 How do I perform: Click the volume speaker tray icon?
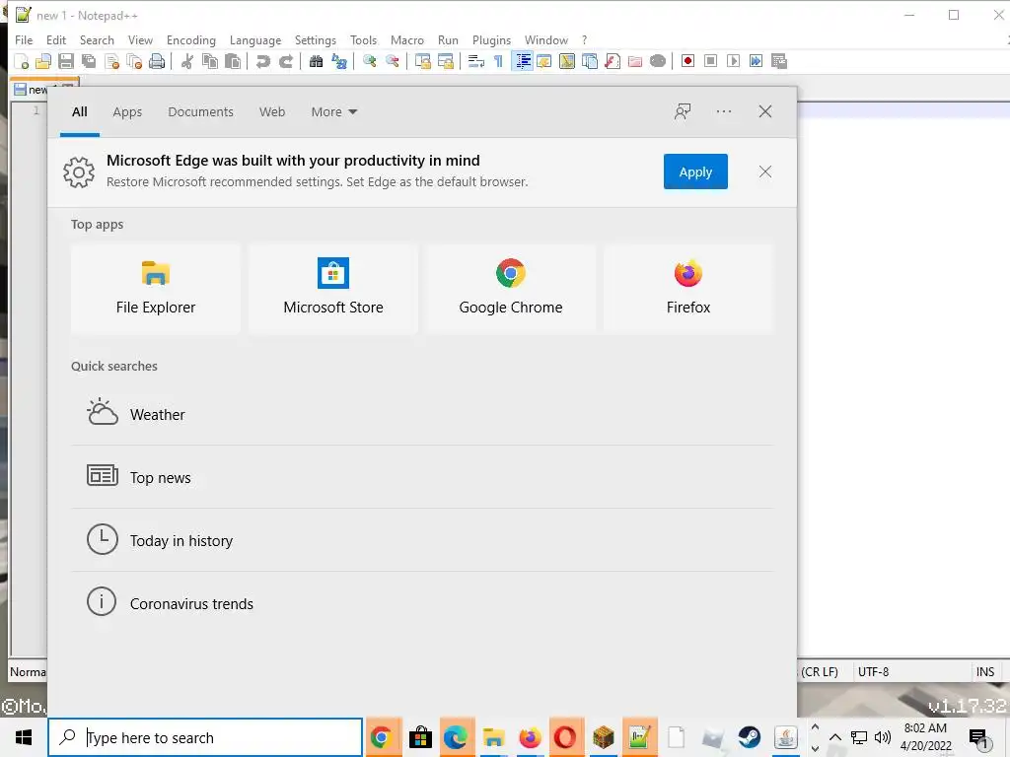[883, 737]
